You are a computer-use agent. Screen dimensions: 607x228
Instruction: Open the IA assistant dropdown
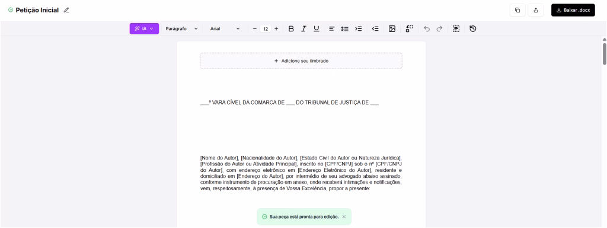tap(144, 28)
